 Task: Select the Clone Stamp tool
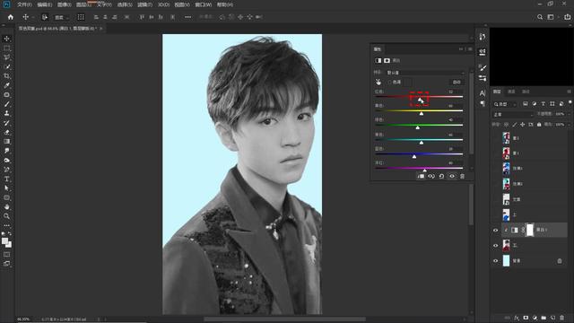6,114
